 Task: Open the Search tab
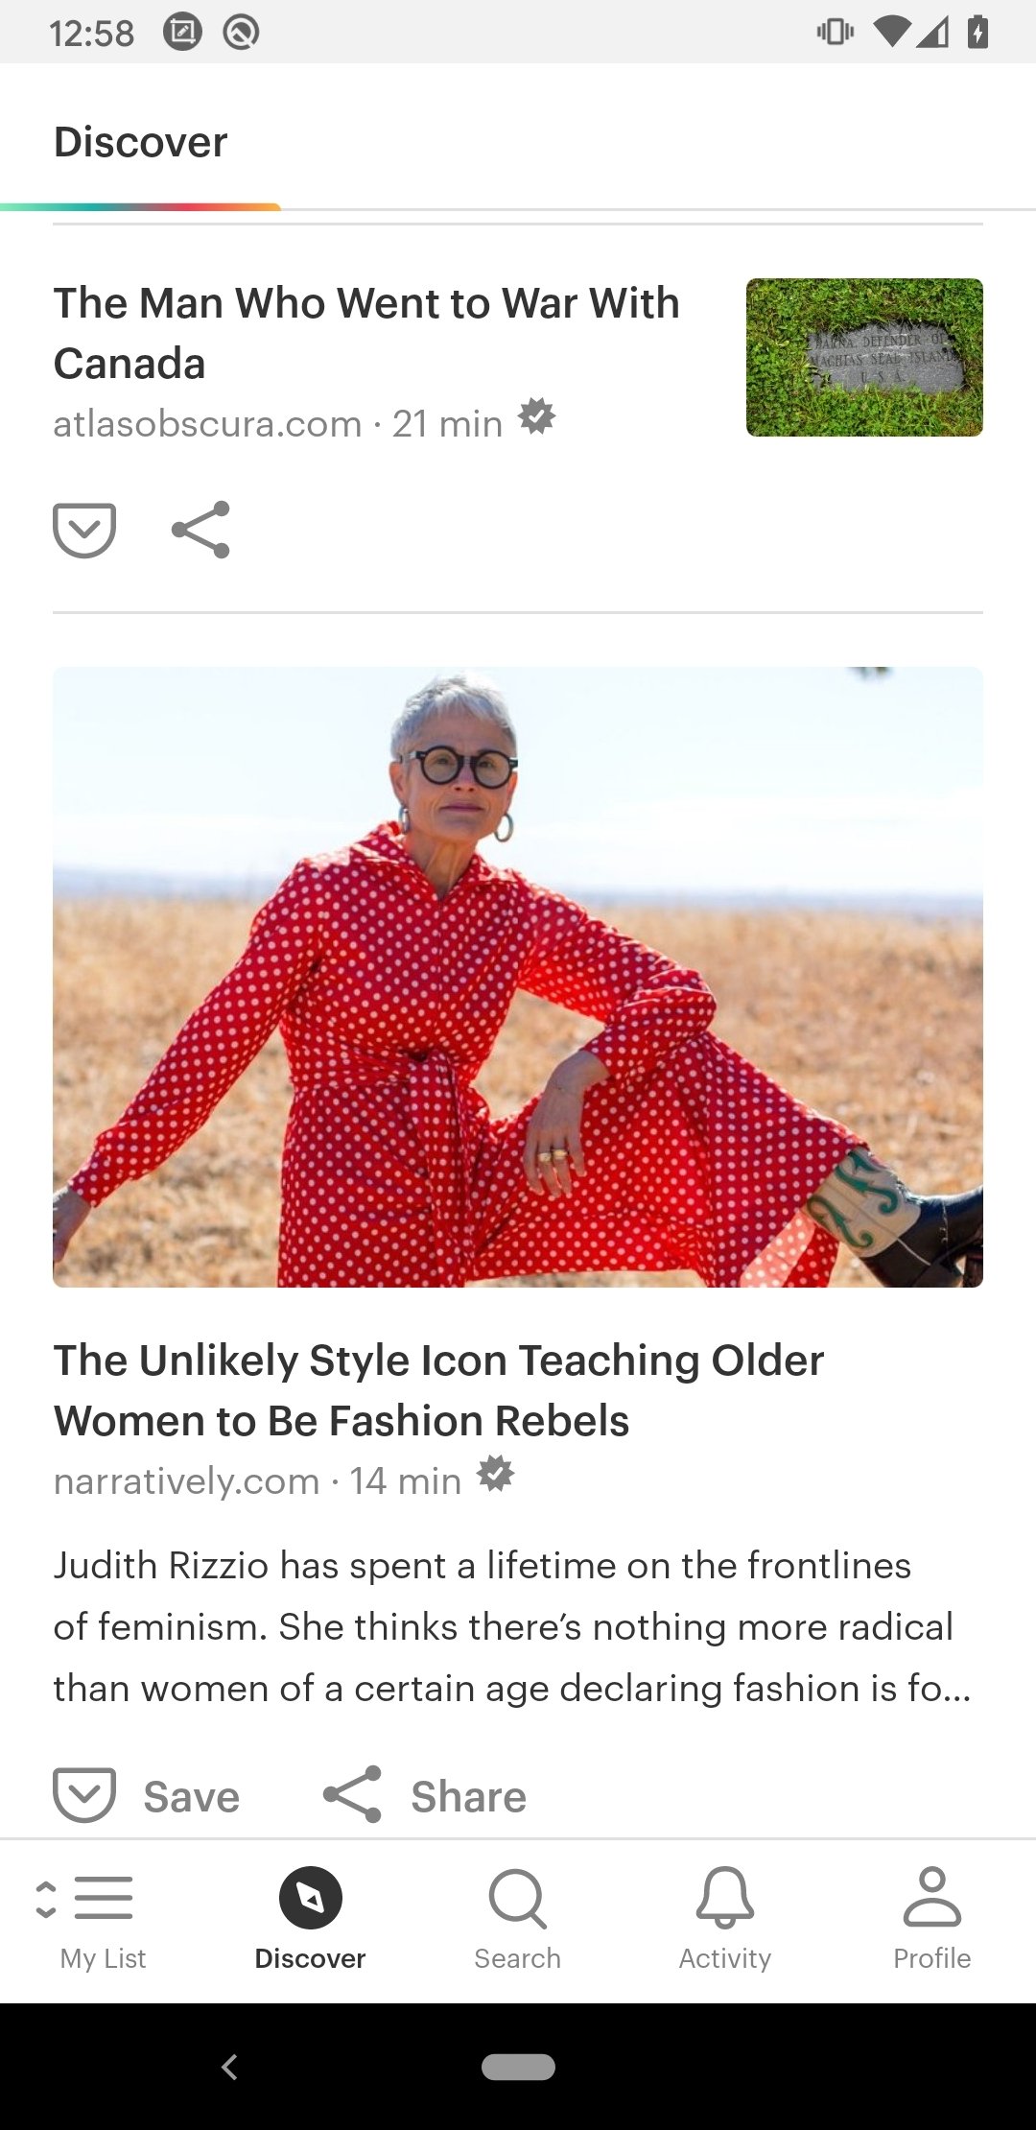(x=518, y=1919)
